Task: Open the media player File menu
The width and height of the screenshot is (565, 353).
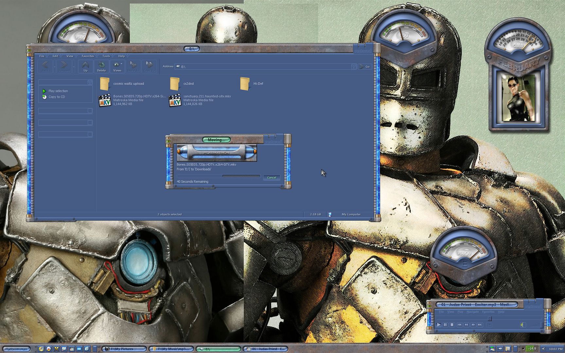Action: point(441,312)
